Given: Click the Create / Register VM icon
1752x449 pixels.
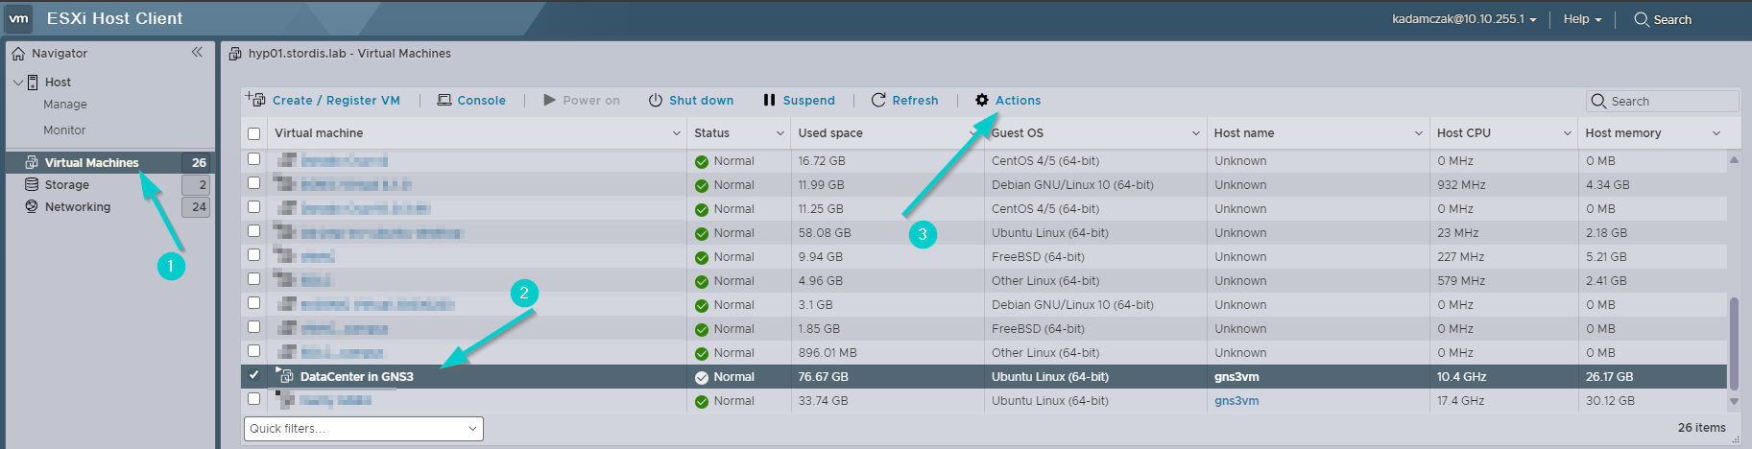Looking at the screenshot, I should (255, 100).
